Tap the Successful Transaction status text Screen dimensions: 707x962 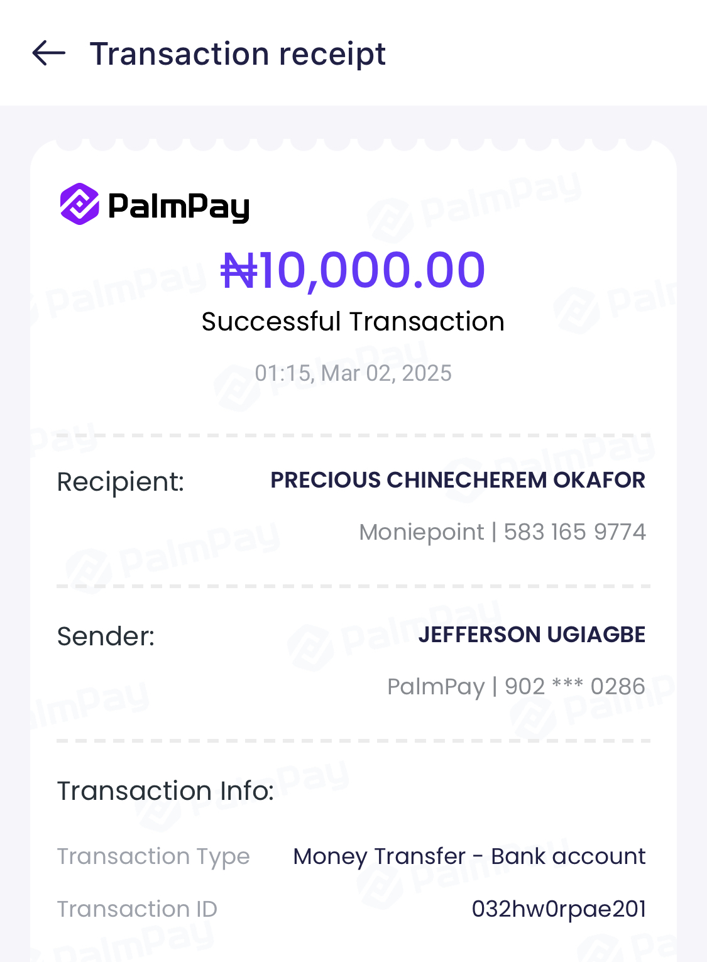353,322
